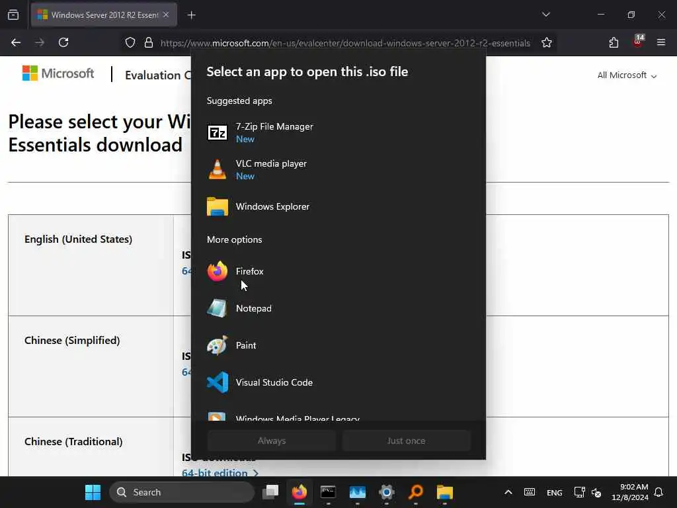Pick Windows Explorer in the app list

click(x=338, y=206)
